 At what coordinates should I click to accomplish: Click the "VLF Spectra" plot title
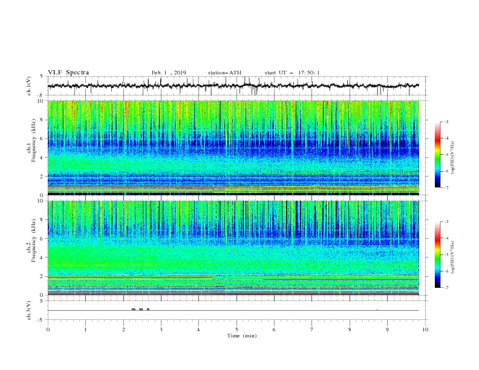point(68,73)
